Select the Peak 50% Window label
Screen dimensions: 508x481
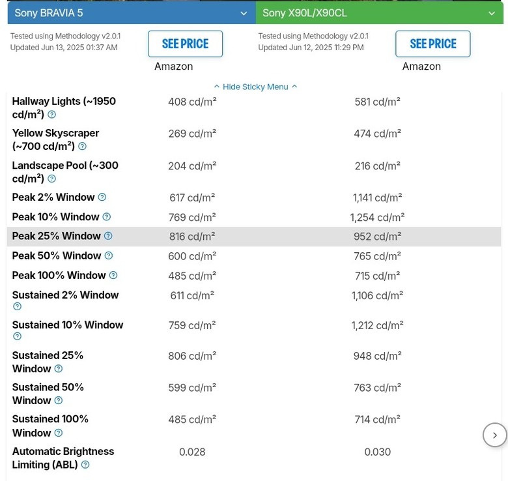[57, 255]
